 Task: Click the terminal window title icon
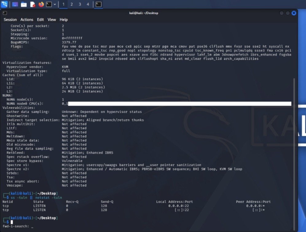[x=5, y=13]
